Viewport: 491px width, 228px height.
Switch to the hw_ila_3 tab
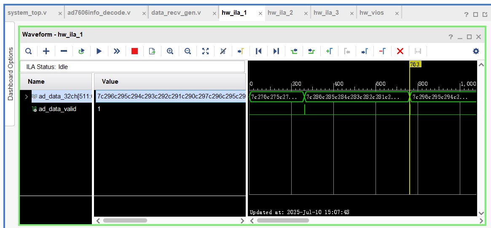[x=326, y=13]
